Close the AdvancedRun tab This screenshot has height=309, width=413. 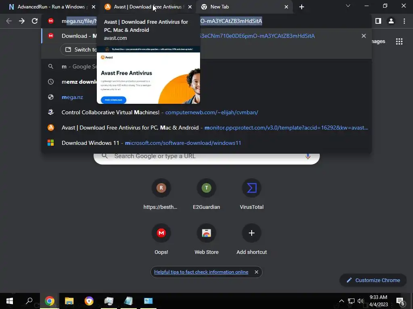[x=93, y=7]
